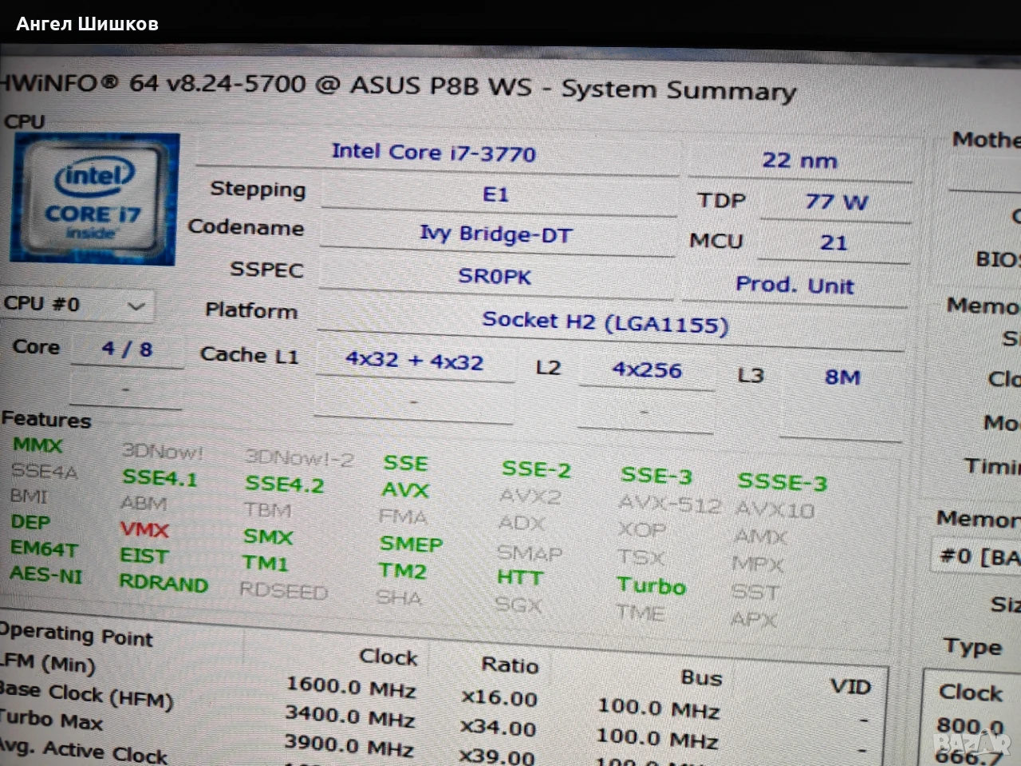Click the red VMX feature flag
This screenshot has height=766, width=1021.
pyautogui.click(x=144, y=530)
